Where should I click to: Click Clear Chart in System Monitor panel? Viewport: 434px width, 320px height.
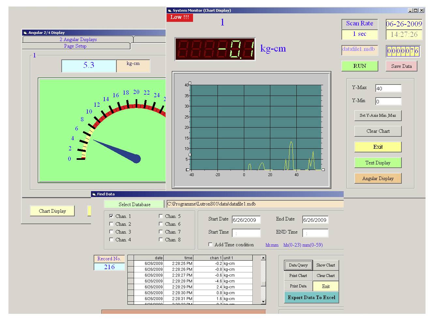click(378, 131)
